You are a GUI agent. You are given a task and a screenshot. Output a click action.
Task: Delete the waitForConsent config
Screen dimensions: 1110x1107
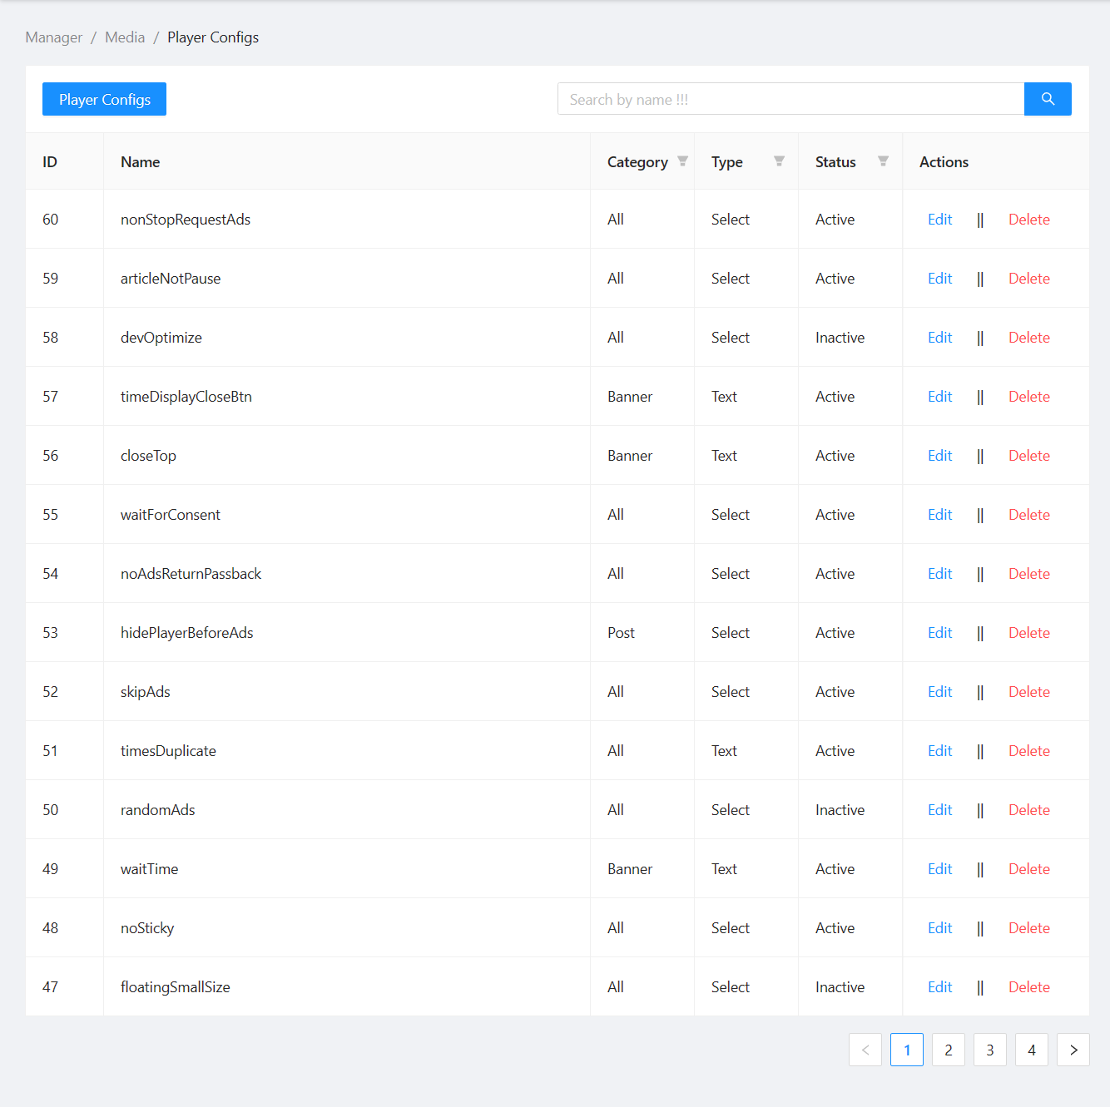point(1029,515)
